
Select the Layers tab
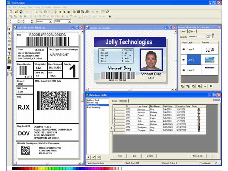click(x=183, y=31)
